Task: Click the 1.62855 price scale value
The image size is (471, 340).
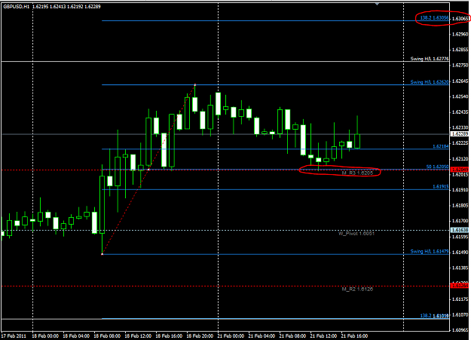Action: click(x=460, y=50)
